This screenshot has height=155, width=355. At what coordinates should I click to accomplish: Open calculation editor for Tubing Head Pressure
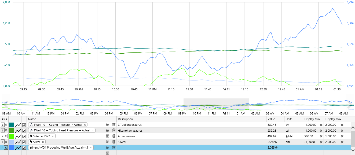coord(108,131)
